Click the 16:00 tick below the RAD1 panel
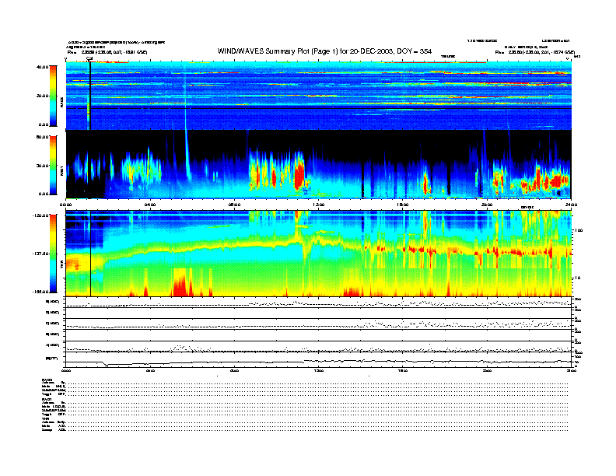This screenshot has height=476, width=616. click(403, 205)
